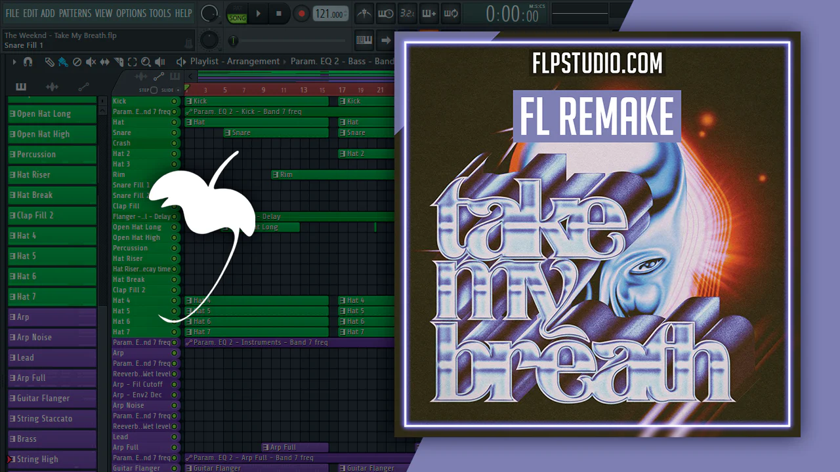Click the 3.2.1 countdown icon

[x=407, y=13]
